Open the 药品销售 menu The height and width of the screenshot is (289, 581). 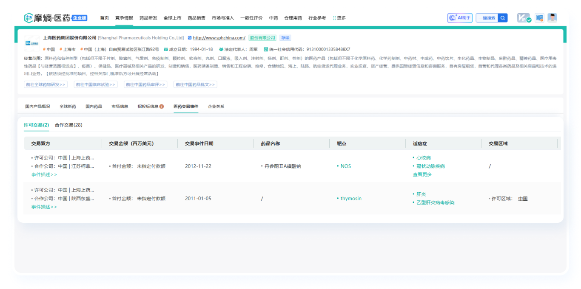pos(197,18)
